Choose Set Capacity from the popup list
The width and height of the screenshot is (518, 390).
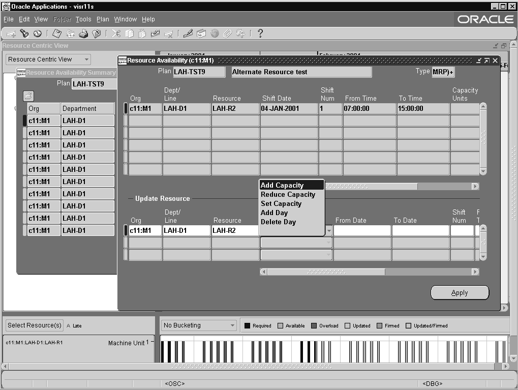click(291, 203)
